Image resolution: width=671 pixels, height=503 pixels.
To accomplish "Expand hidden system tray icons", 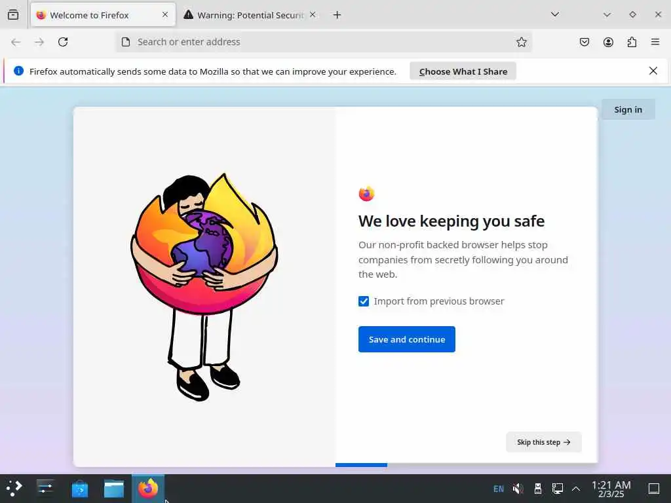I will (576, 489).
